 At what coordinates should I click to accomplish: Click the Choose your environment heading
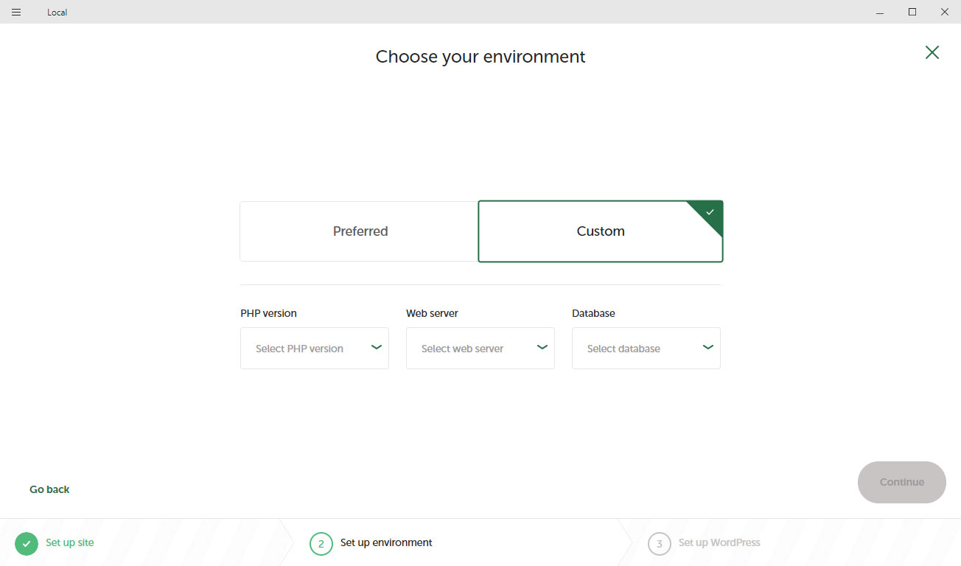pyautogui.click(x=480, y=57)
